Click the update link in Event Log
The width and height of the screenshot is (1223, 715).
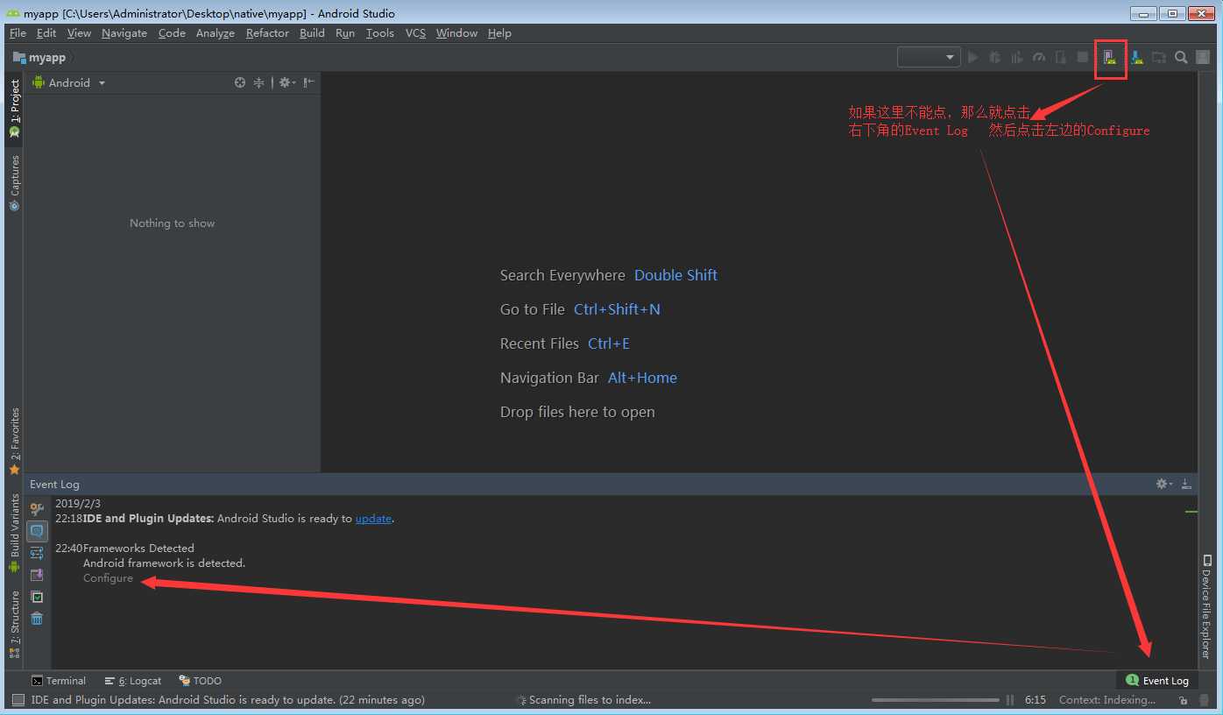pos(373,519)
